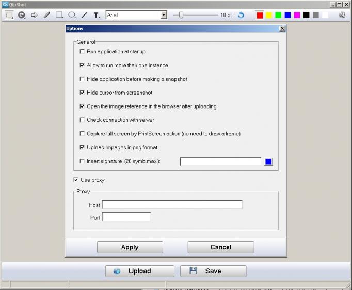Image resolution: width=352 pixels, height=290 pixels.
Task: Enable Hide application before making a snapshot
Action: click(82, 79)
